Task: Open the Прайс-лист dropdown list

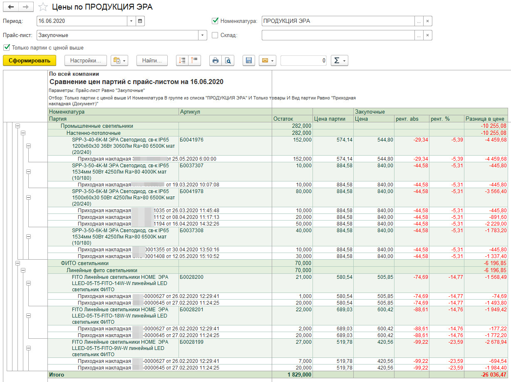Action: coord(203,35)
